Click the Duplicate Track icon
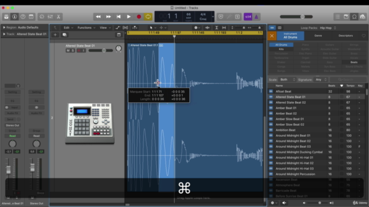Viewport: 369px width, 207px height. click(x=65, y=34)
